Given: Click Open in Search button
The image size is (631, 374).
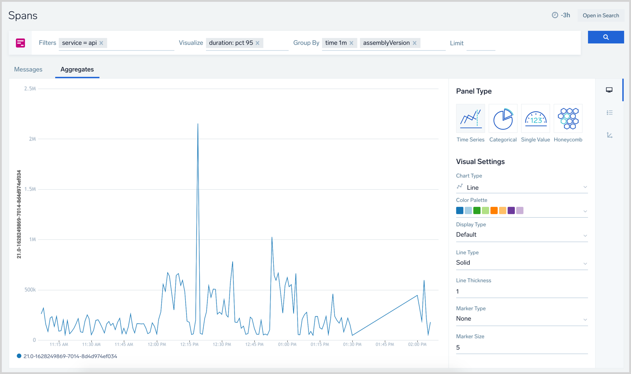Looking at the screenshot, I should pyautogui.click(x=601, y=15).
